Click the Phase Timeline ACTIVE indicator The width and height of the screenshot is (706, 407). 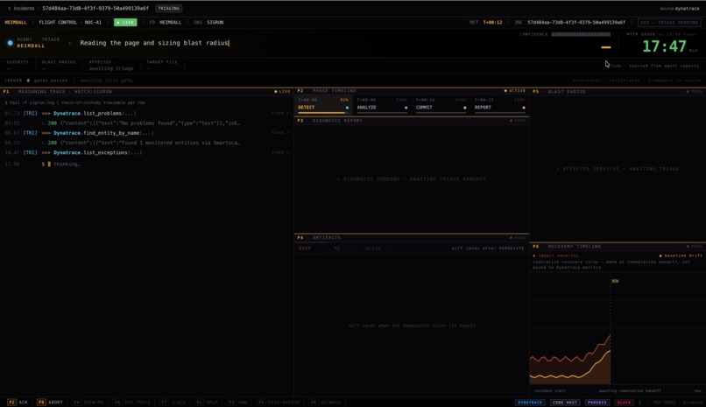point(515,91)
